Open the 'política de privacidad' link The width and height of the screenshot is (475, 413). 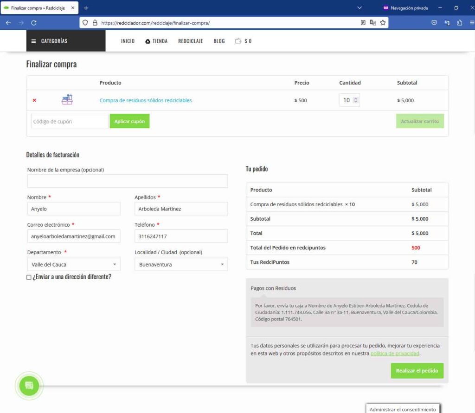[395, 354]
